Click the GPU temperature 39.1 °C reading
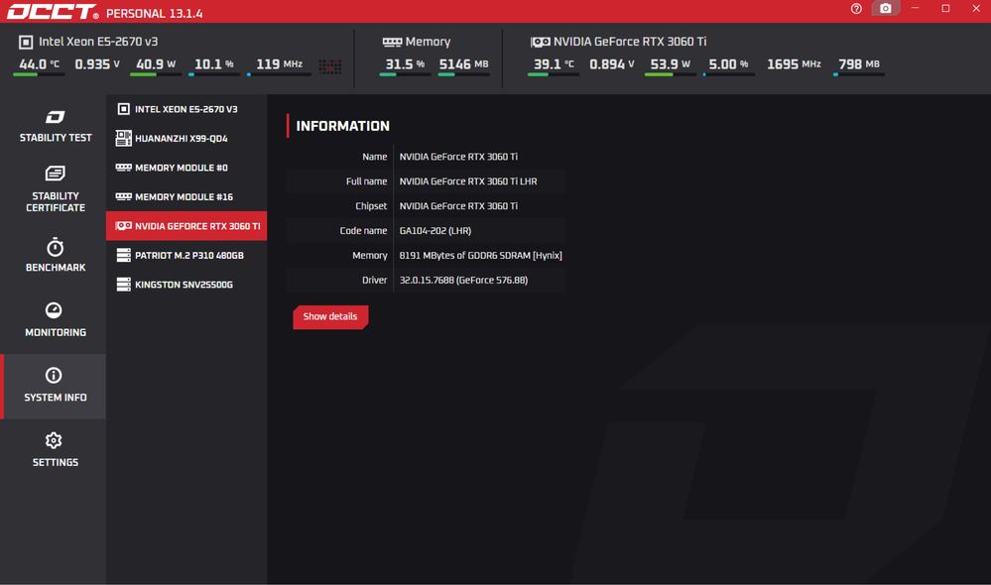This screenshot has height=585, width=991. [x=554, y=64]
